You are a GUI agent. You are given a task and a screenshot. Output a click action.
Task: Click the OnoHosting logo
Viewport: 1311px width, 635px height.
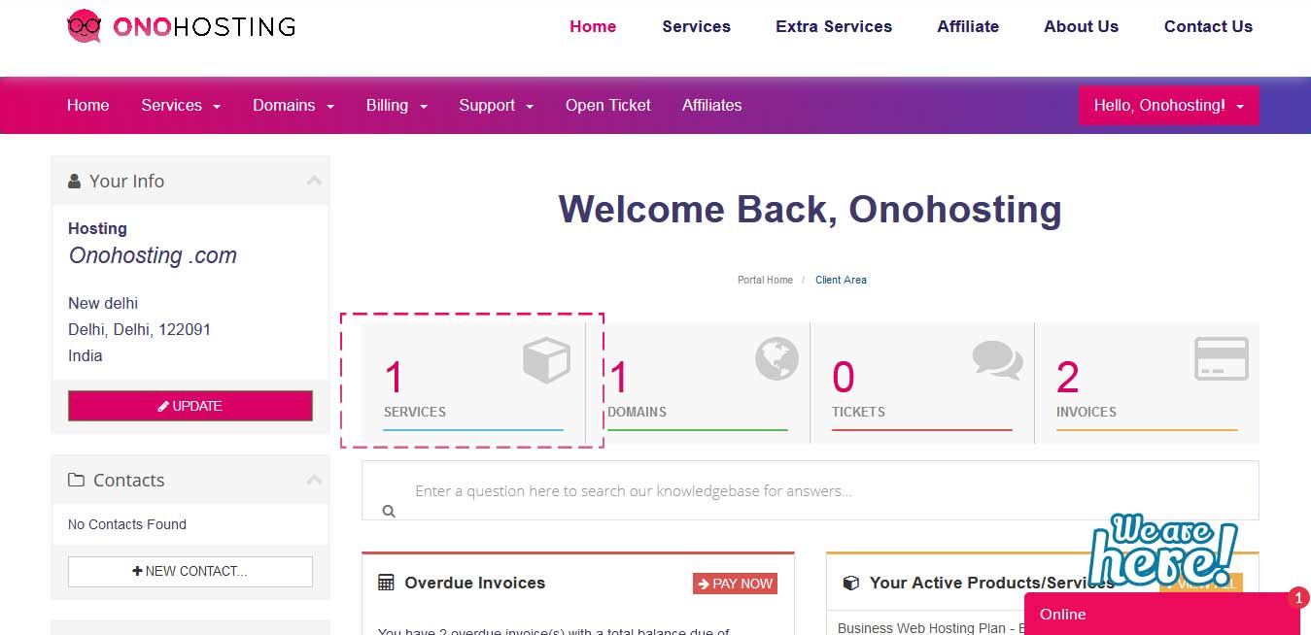point(181,26)
